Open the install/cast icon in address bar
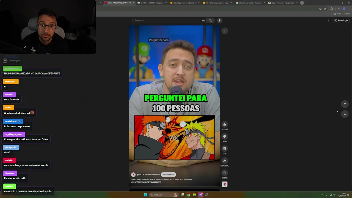 (320, 9)
